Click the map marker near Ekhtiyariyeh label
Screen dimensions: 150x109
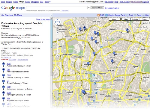114,53
